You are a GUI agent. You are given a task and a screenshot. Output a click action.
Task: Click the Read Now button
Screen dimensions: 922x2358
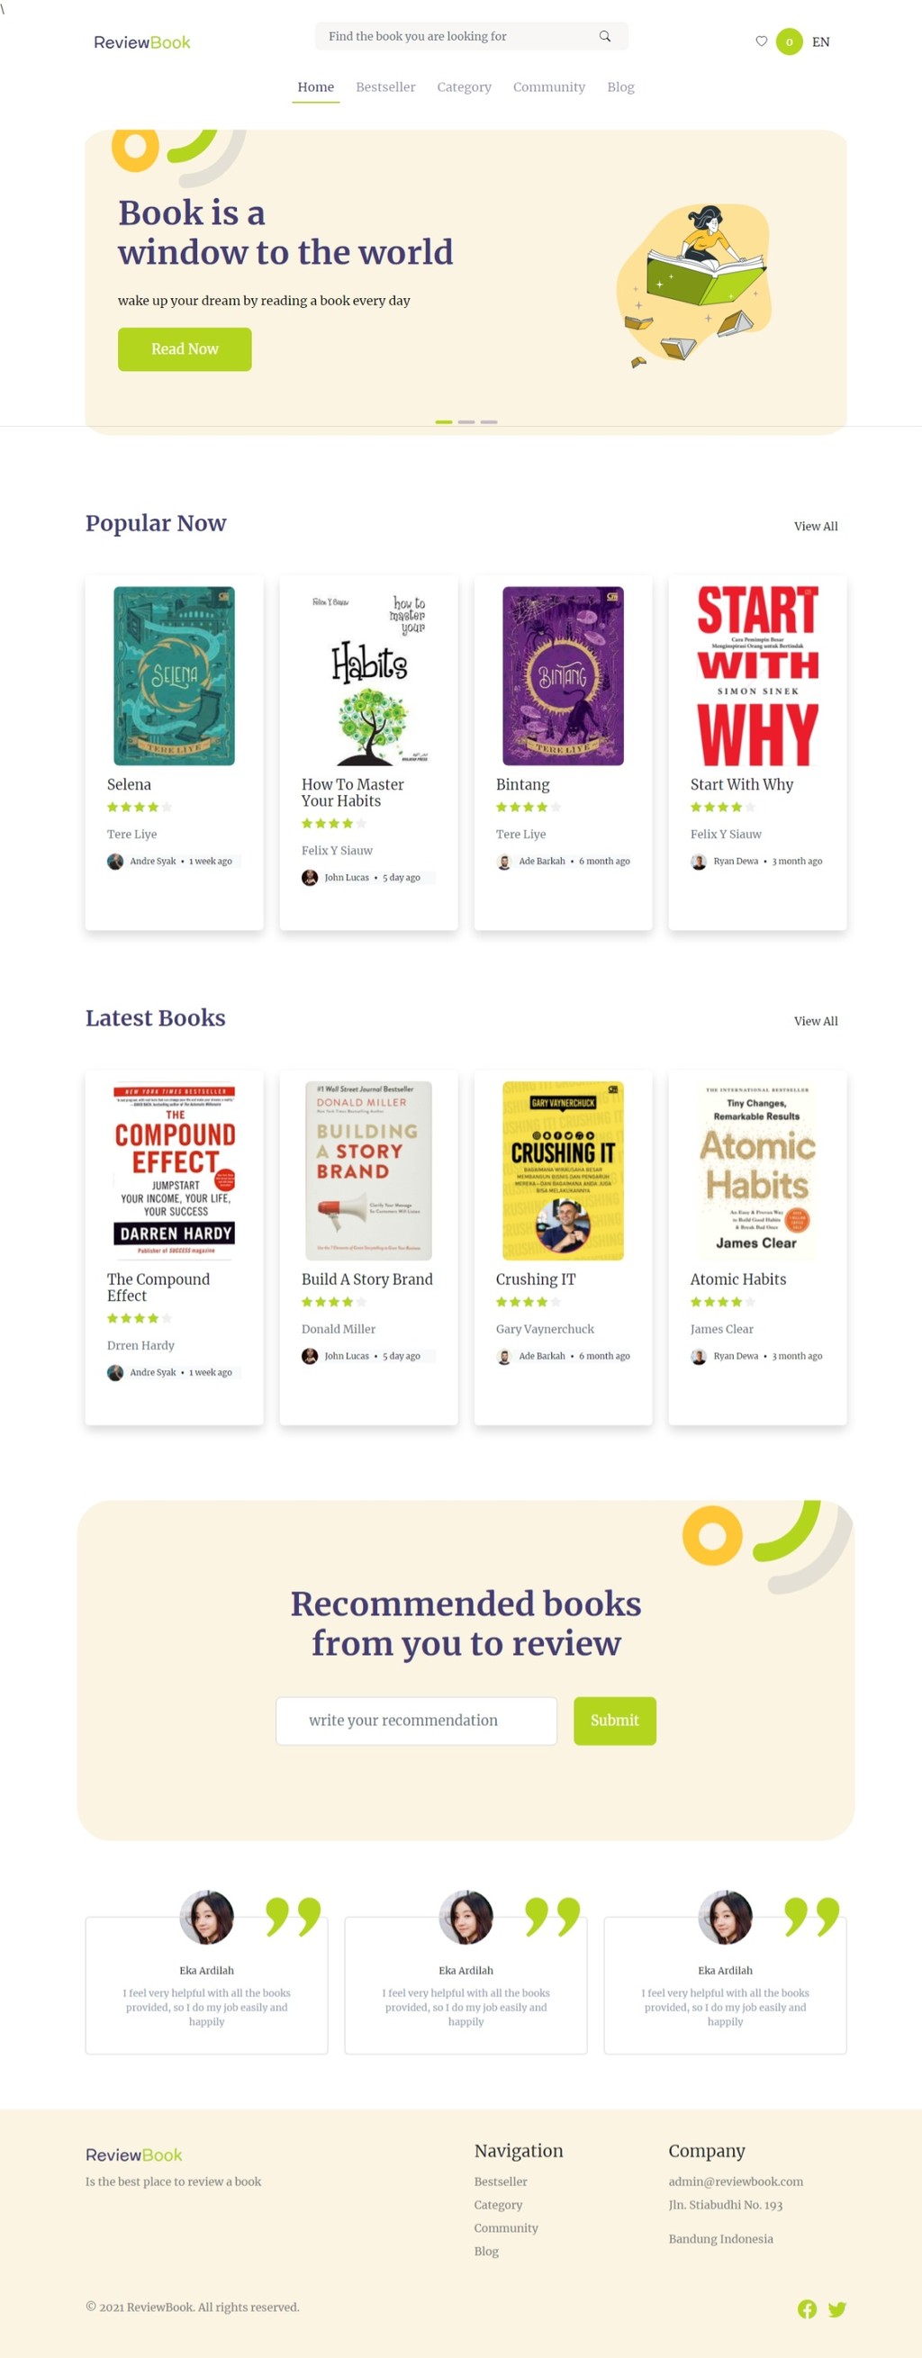[x=185, y=349]
